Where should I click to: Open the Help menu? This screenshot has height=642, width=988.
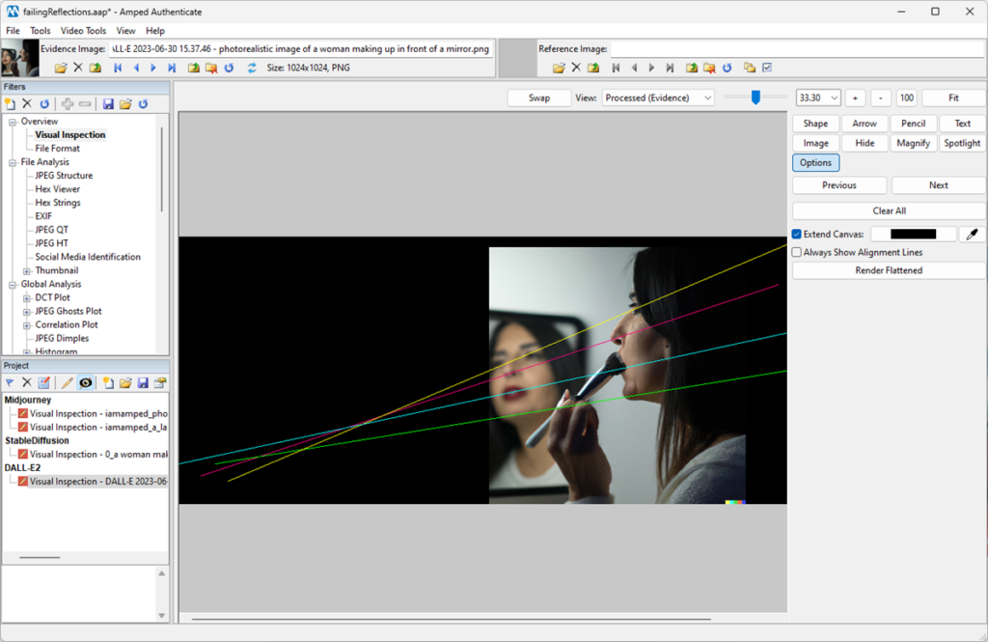(155, 30)
